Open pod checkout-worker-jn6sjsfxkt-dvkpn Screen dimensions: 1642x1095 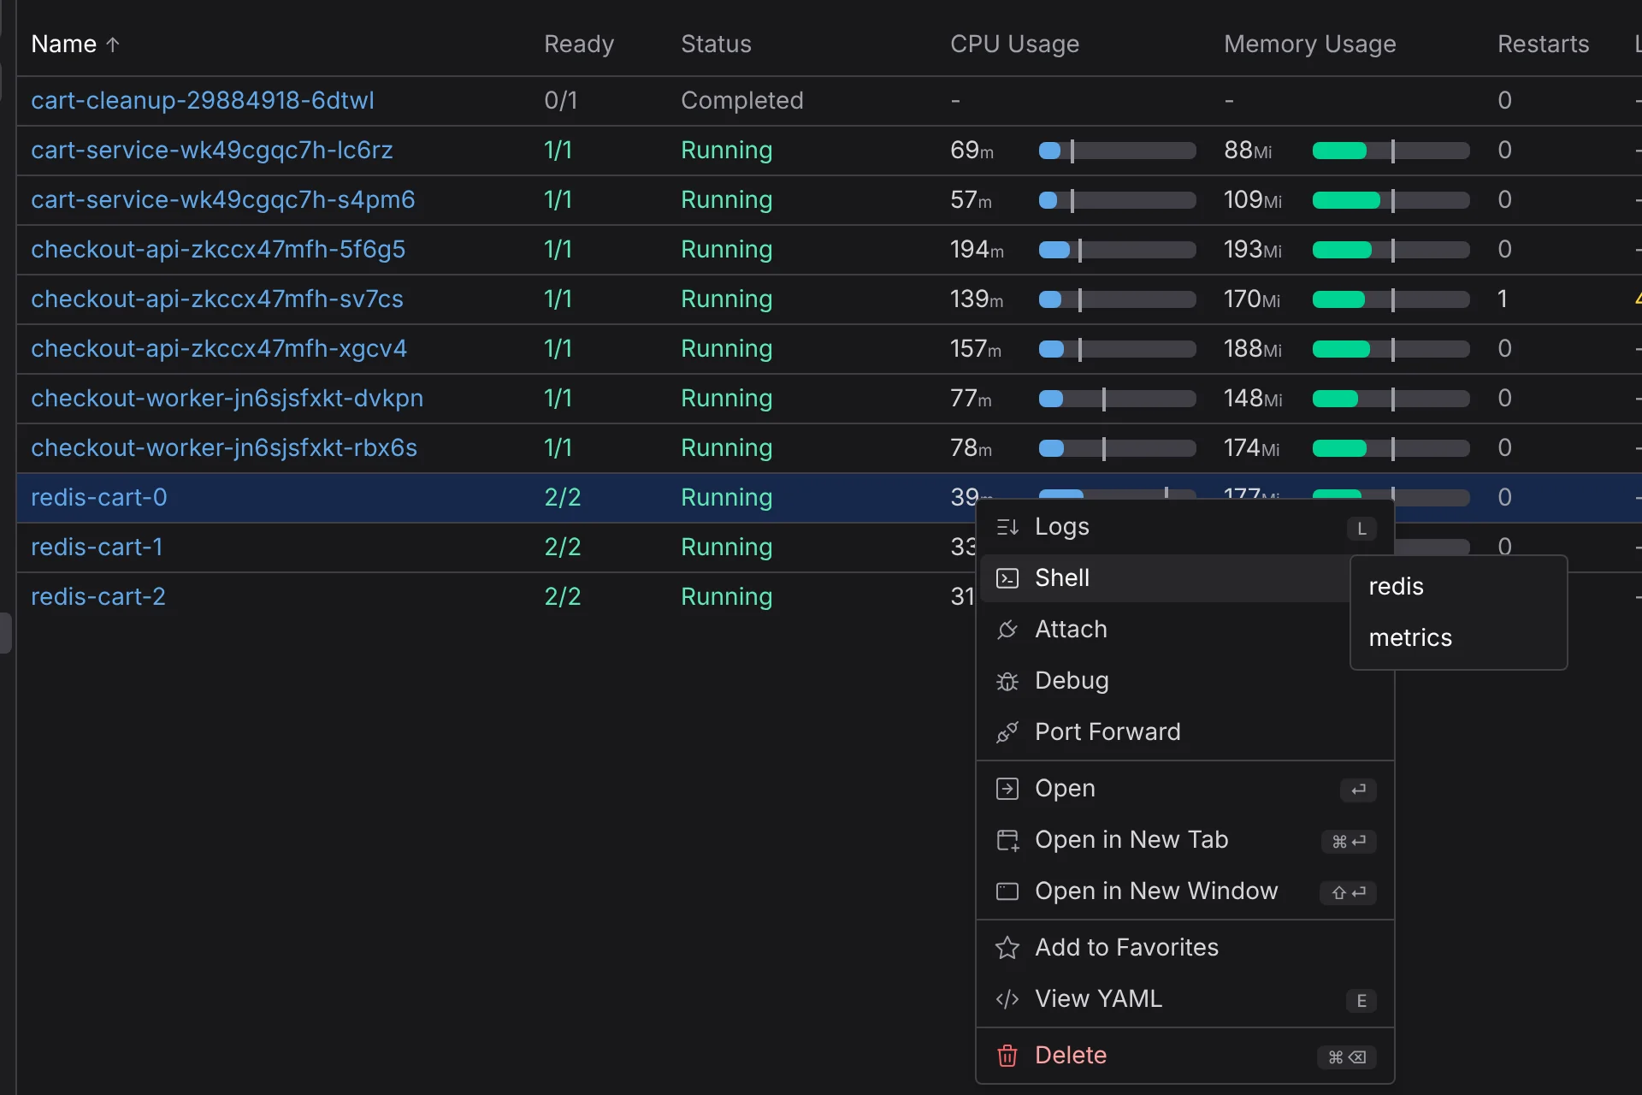coord(227,399)
